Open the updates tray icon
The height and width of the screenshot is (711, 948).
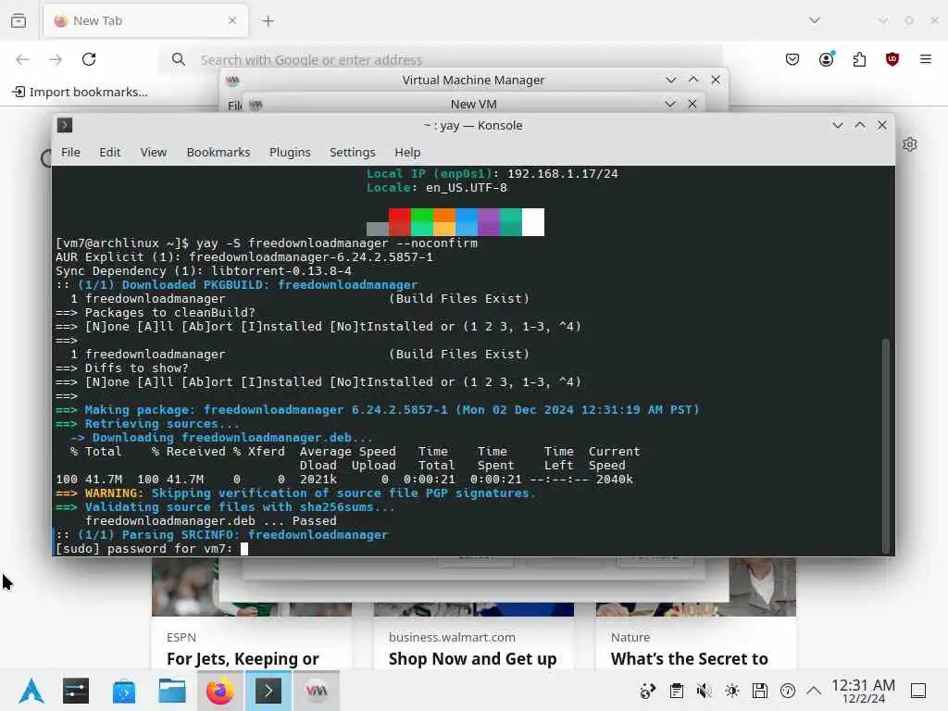pos(647,691)
